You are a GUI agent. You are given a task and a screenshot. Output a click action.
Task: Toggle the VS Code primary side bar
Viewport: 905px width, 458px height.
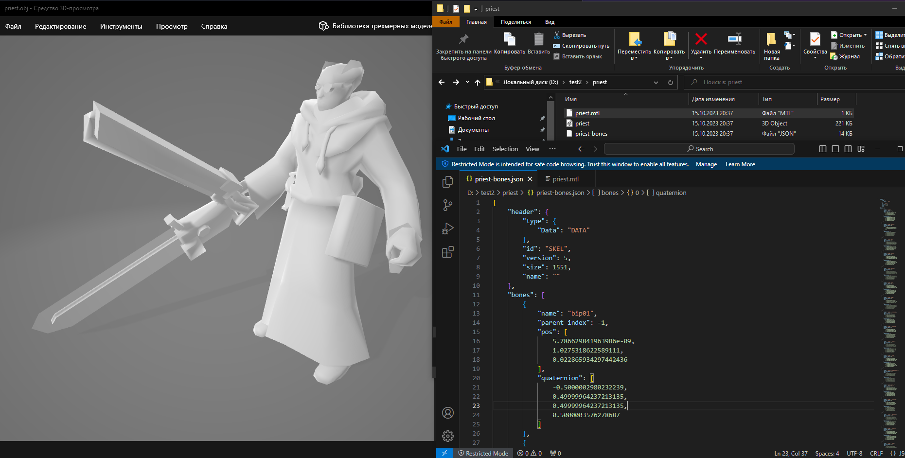pyautogui.click(x=823, y=149)
